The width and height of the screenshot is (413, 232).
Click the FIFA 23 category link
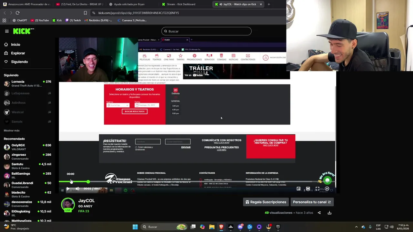point(84,211)
